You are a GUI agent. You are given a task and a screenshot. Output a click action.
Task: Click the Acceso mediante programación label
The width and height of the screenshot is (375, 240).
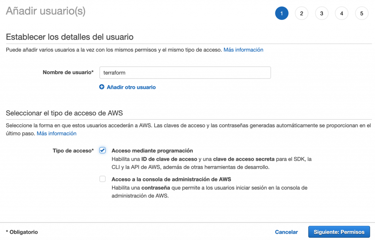pos(152,150)
